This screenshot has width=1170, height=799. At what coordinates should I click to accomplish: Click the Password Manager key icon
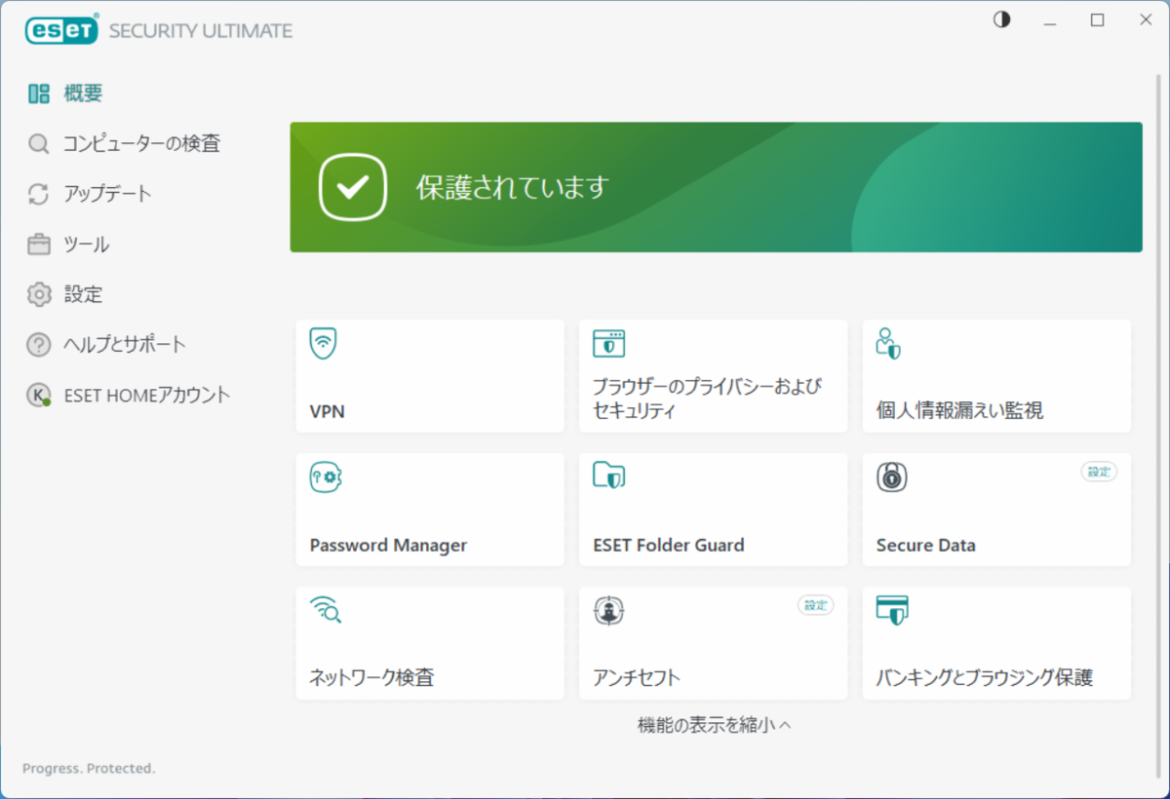[326, 477]
